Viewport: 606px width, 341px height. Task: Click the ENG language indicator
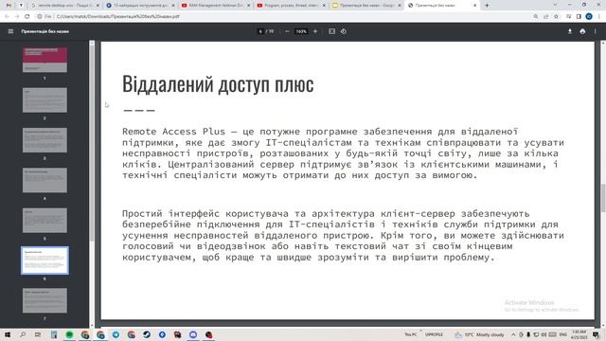tap(563, 334)
